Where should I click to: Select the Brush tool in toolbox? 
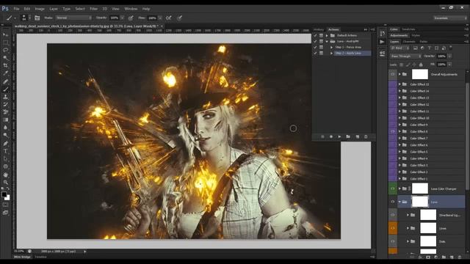pos(5,89)
